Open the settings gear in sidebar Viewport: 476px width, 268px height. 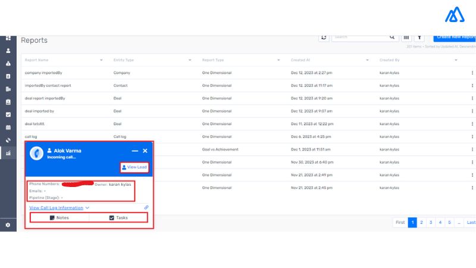pyautogui.click(x=8, y=225)
